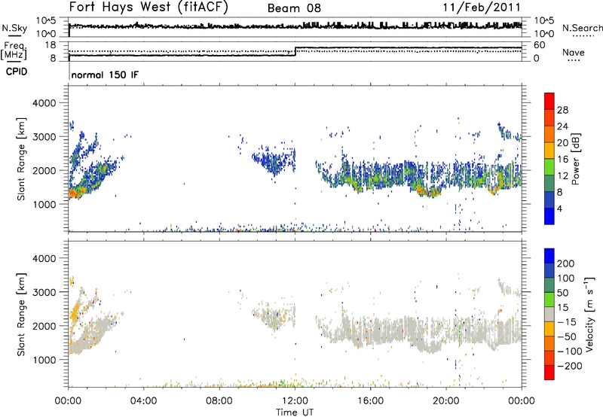Click the strong echo near 00:00 in power panel

(x=74, y=193)
